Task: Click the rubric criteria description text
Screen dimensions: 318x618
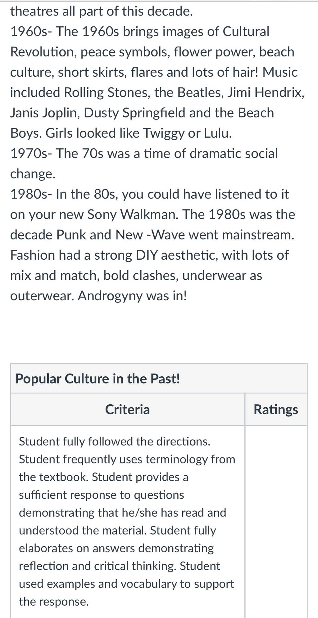Action: click(x=127, y=521)
